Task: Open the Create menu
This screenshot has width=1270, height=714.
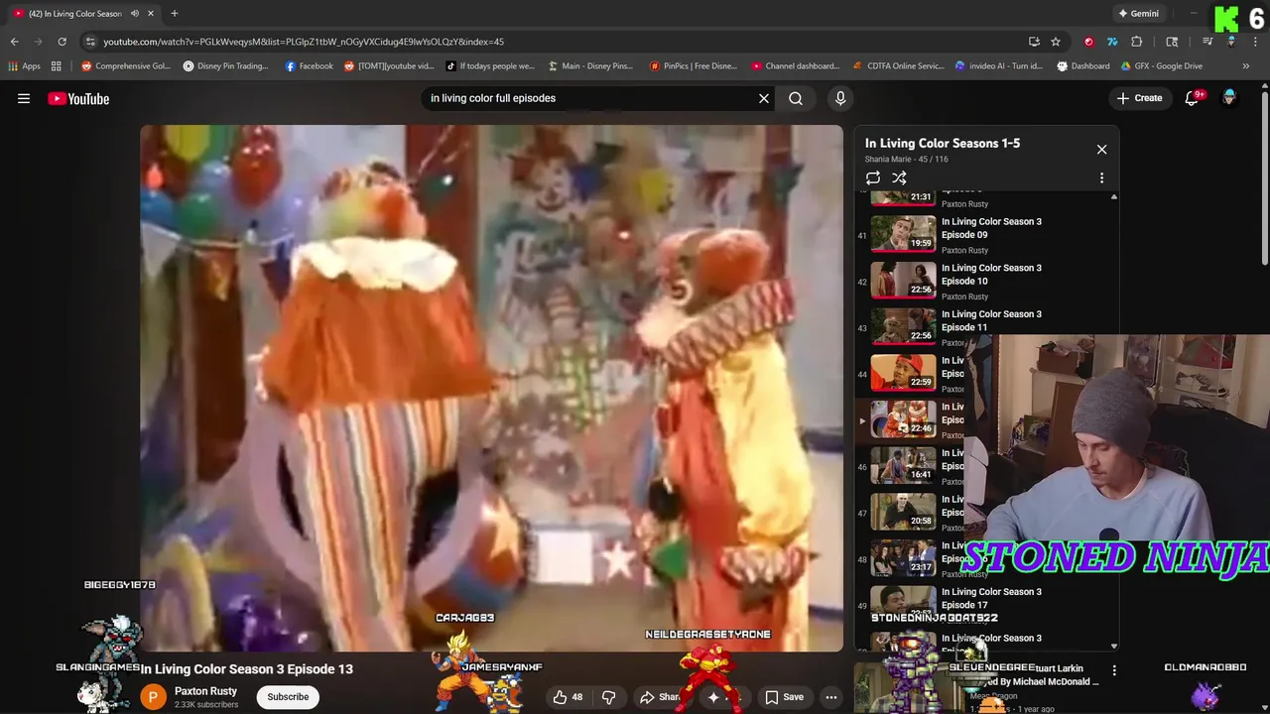Action: (x=1139, y=98)
